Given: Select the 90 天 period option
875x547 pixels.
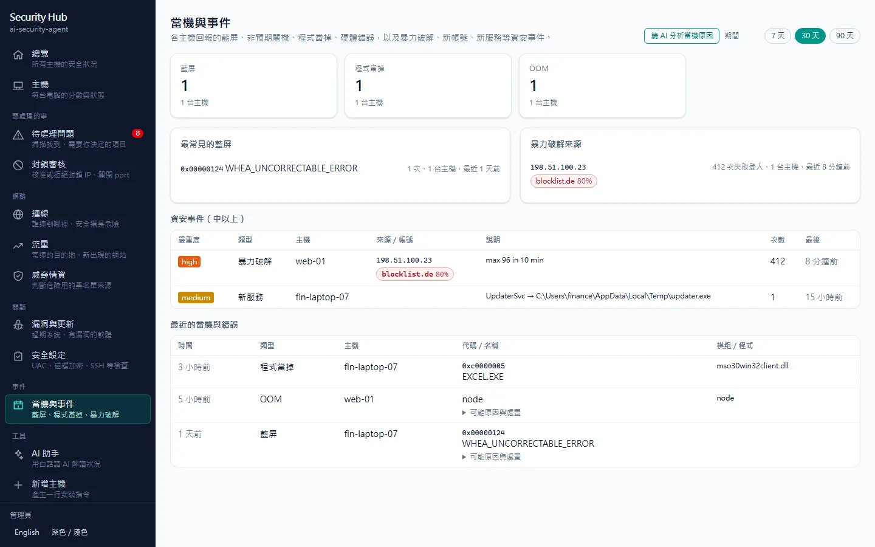Looking at the screenshot, I should [x=845, y=36].
